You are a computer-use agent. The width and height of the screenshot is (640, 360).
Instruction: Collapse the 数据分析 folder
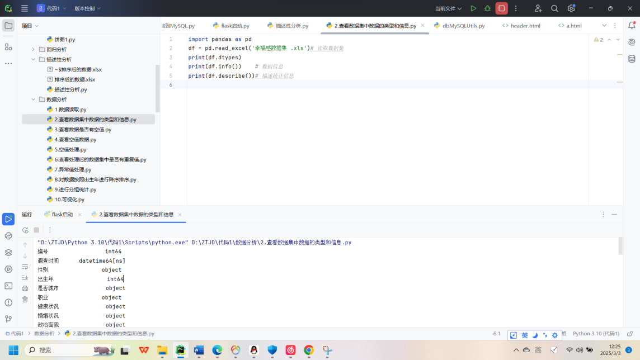coord(33,100)
